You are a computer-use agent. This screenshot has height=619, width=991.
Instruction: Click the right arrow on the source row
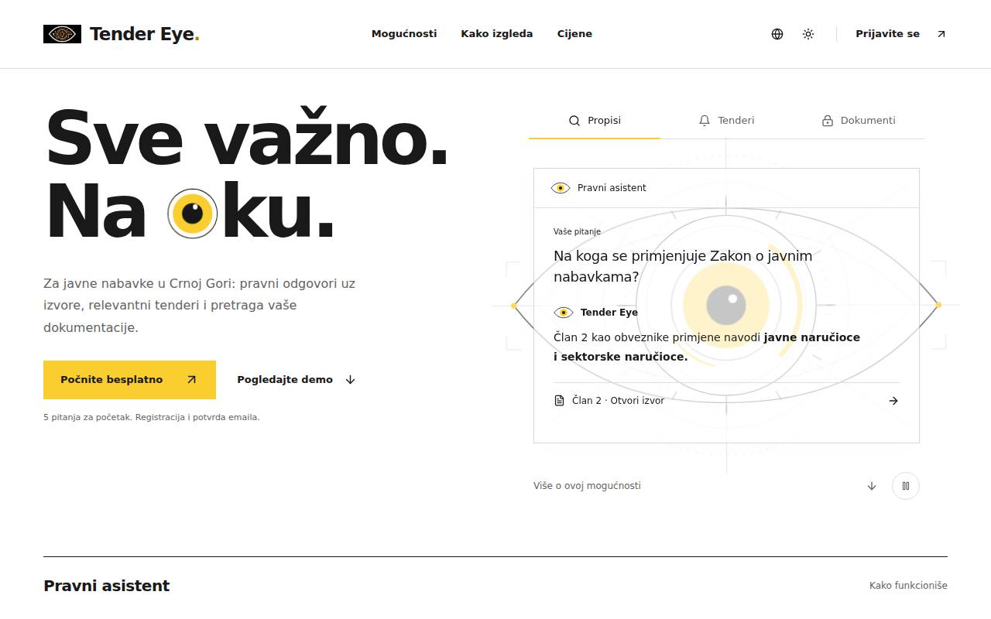[x=893, y=401]
